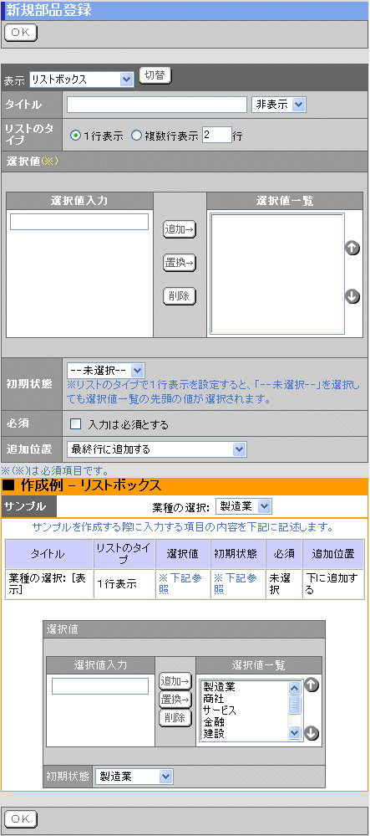370x836 pixels.
Task: Click the 切替 button
Action: (155, 75)
